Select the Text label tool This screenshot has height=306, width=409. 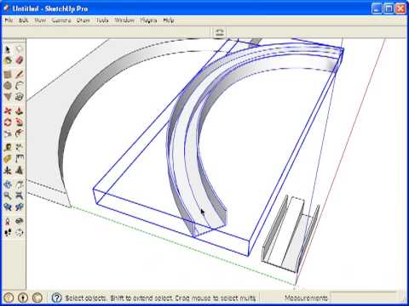pyautogui.click(x=20, y=158)
